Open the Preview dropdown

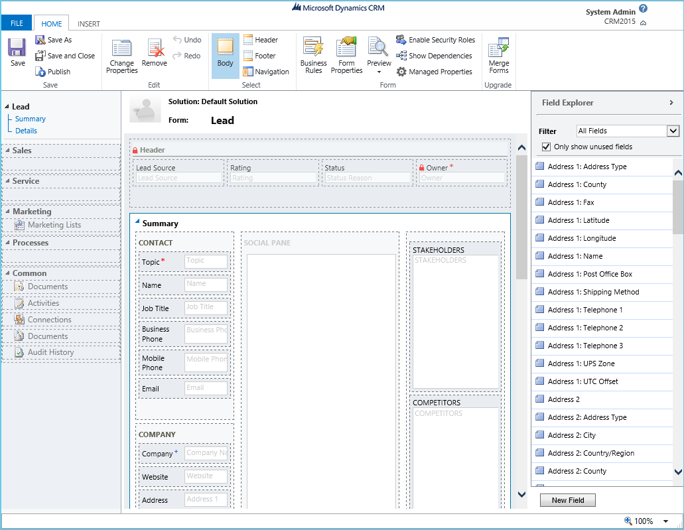tap(379, 72)
